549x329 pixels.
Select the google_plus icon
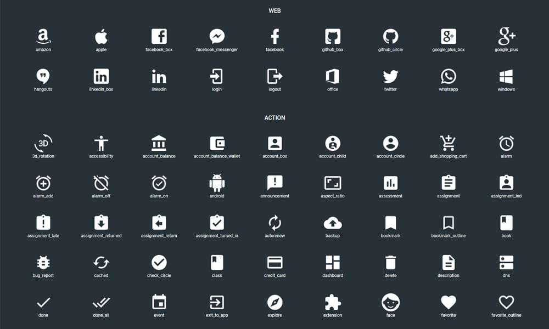(506, 36)
